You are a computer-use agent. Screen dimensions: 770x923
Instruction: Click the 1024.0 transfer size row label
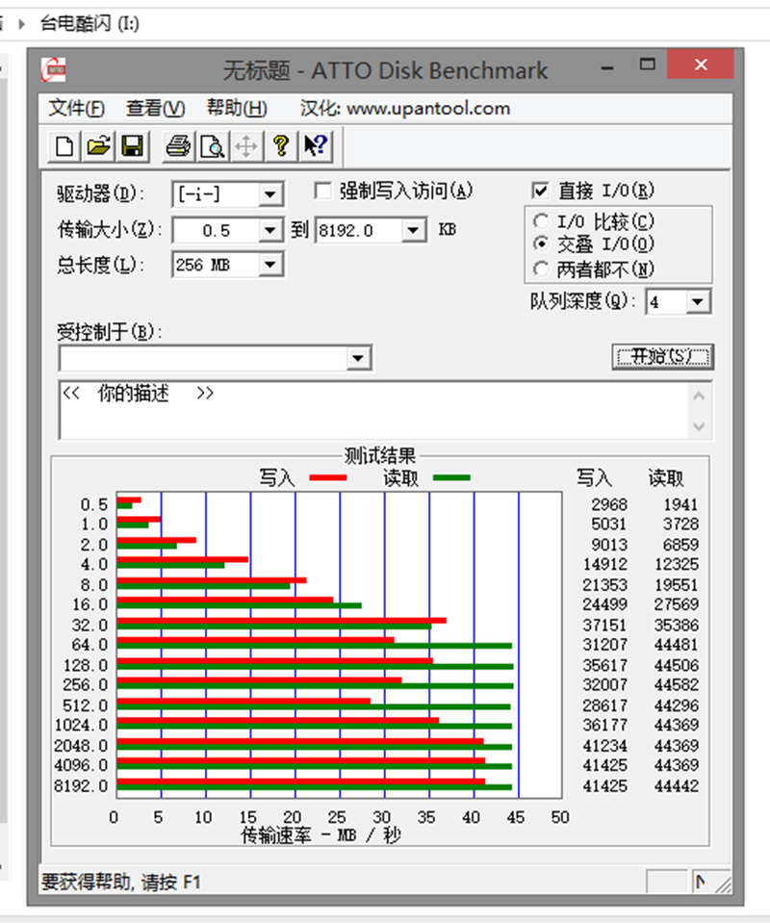coord(81,725)
